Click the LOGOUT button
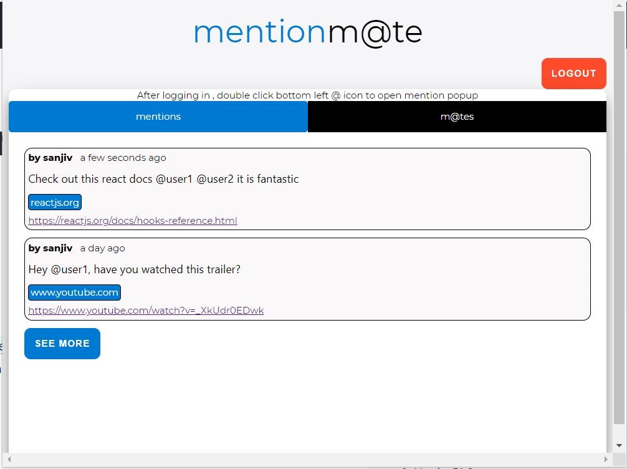Image resolution: width=627 pixels, height=469 pixels. 573,73
